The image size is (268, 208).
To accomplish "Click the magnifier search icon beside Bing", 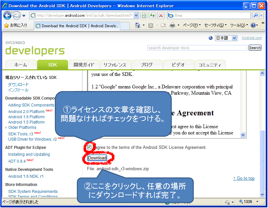I will click(x=256, y=15).
